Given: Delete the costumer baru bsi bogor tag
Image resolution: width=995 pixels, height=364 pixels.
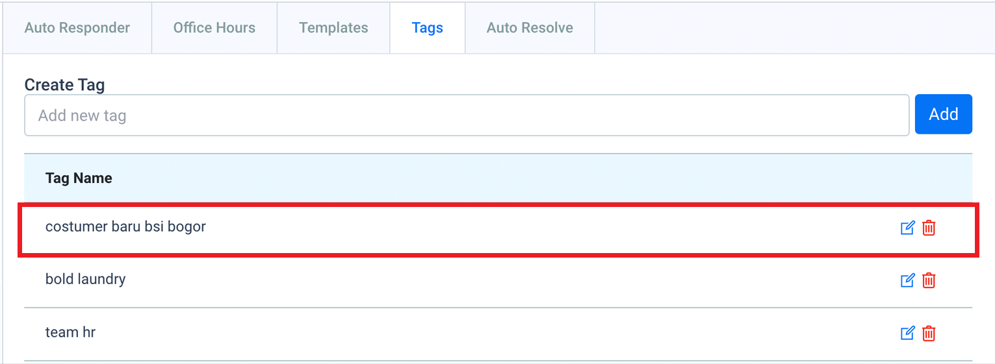Looking at the screenshot, I should 929,228.
